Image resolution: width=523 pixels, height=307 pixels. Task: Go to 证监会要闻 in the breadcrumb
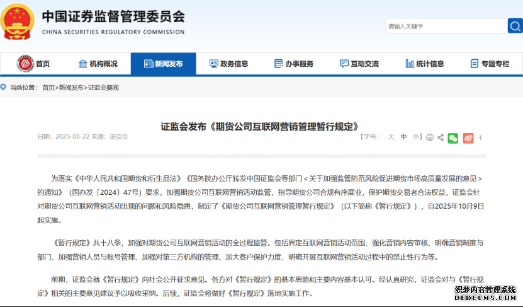click(x=103, y=88)
